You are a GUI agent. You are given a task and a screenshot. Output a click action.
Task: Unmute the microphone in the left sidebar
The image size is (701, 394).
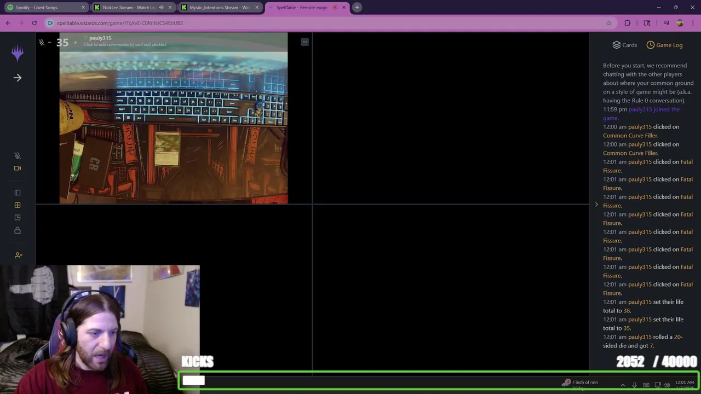pyautogui.click(x=18, y=156)
